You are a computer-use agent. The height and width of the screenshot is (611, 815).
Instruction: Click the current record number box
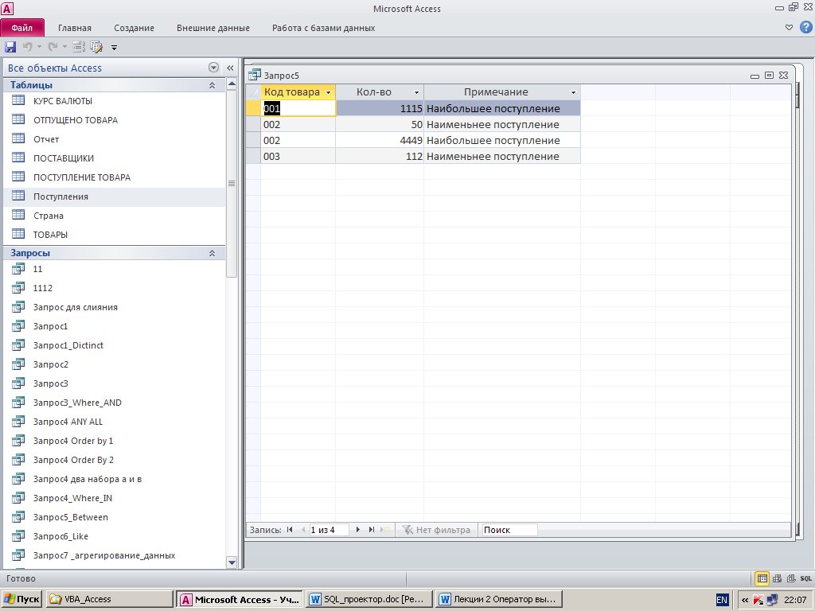[329, 530]
